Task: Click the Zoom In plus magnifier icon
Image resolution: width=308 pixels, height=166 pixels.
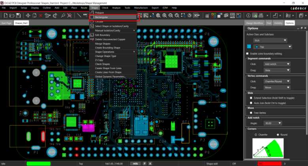Action: click(165, 15)
